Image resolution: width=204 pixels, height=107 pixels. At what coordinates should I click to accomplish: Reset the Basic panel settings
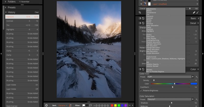click(143, 18)
